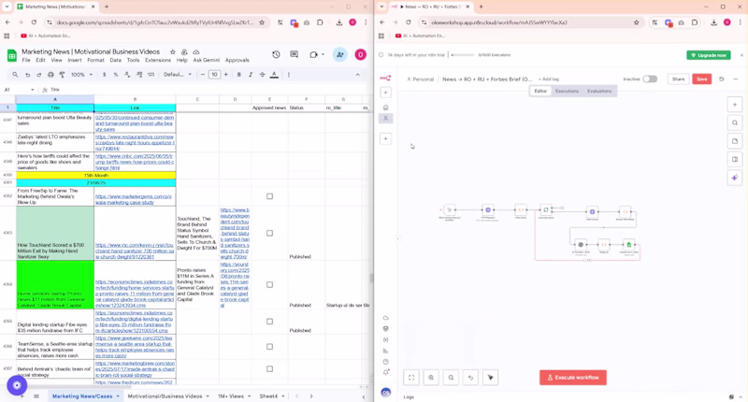This screenshot has height=402, width=748.
Task: Select the paint format tool
Action: pos(62,75)
